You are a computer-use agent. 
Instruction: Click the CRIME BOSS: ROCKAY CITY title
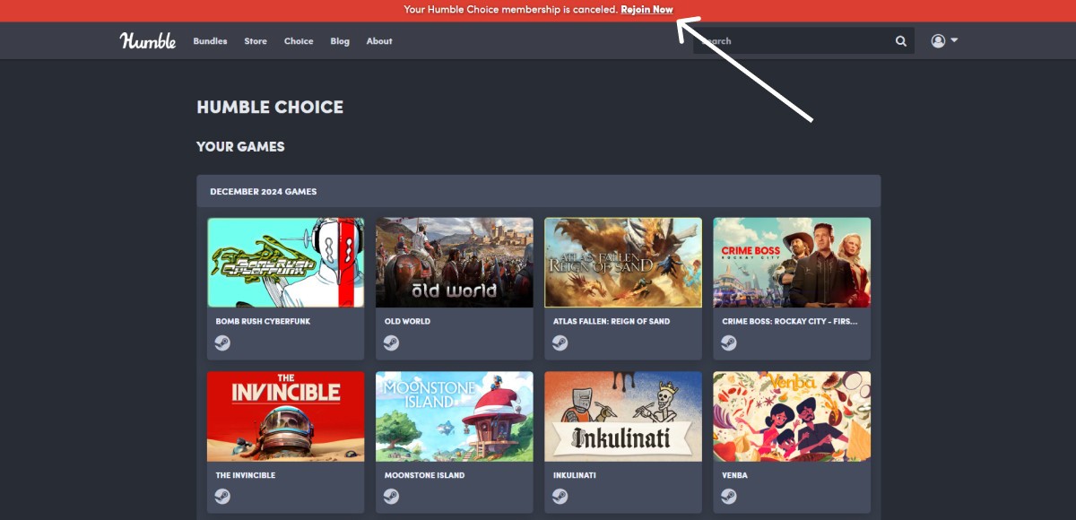(789, 321)
